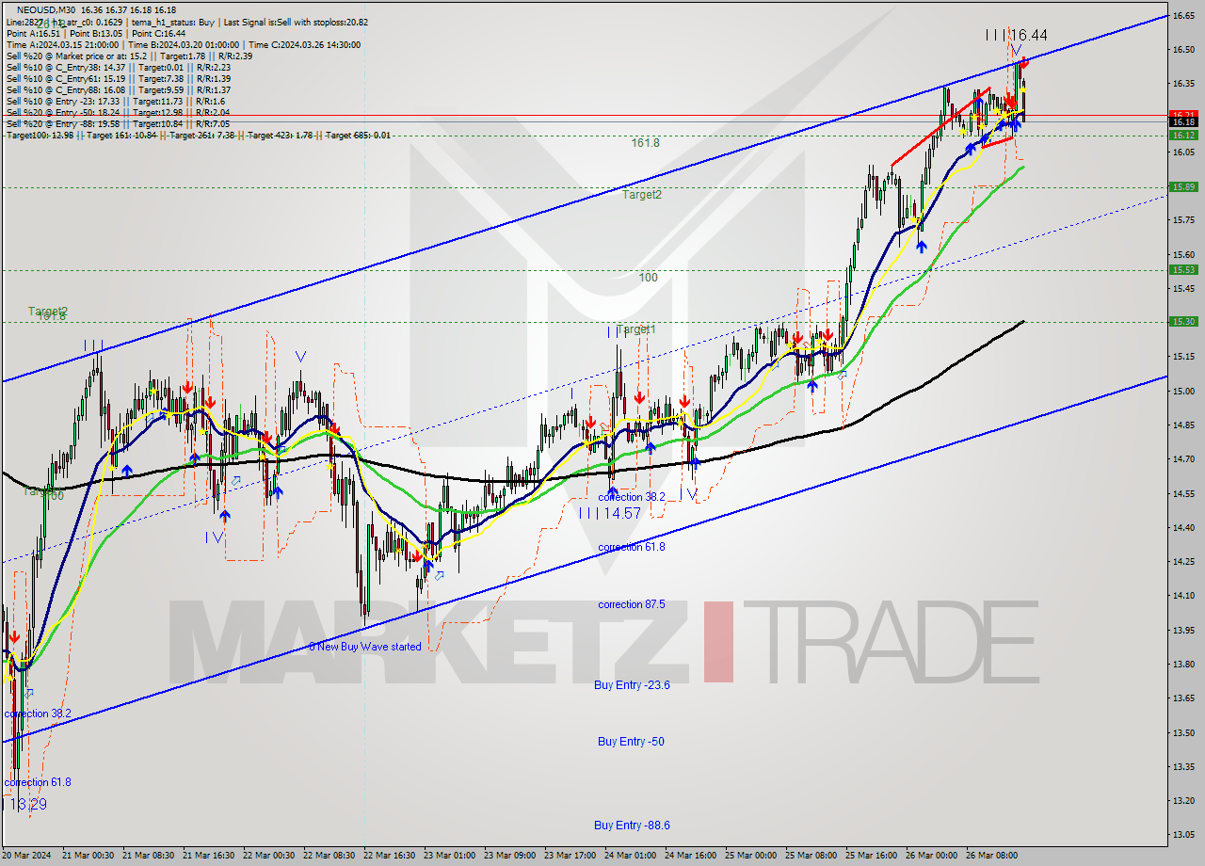Click the green 16.12 price tag

point(1183,135)
